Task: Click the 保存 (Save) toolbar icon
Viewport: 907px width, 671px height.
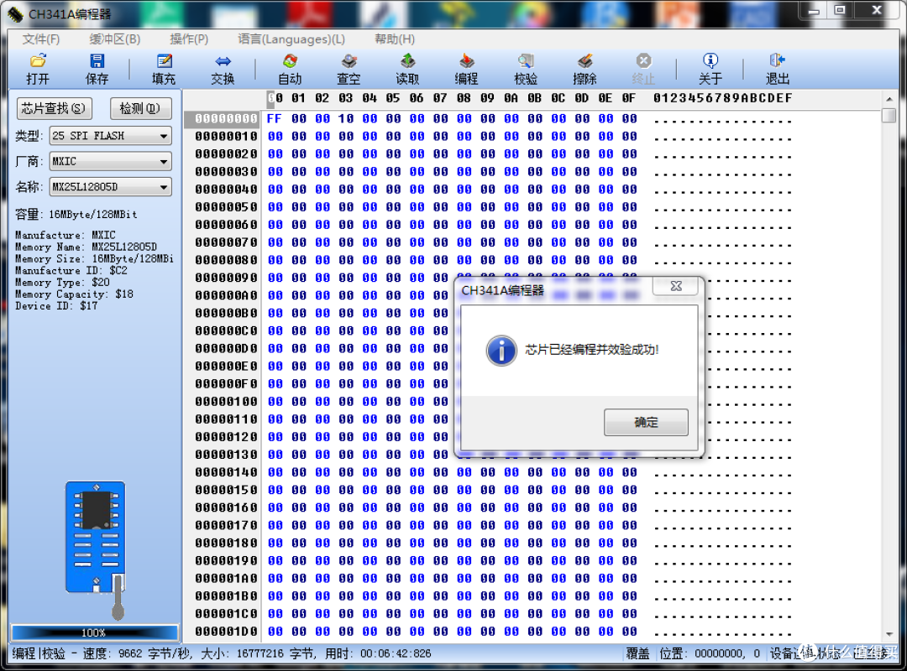Action: 97,69
